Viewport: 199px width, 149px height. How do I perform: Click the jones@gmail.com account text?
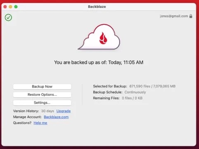click(x=174, y=16)
